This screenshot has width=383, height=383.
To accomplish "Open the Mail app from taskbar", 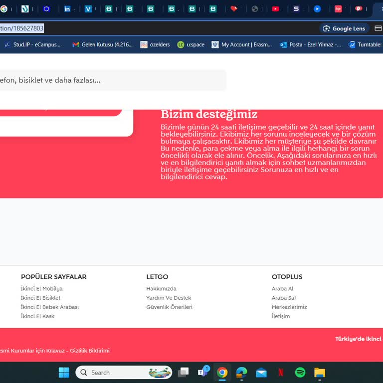I will pyautogui.click(x=261, y=373).
